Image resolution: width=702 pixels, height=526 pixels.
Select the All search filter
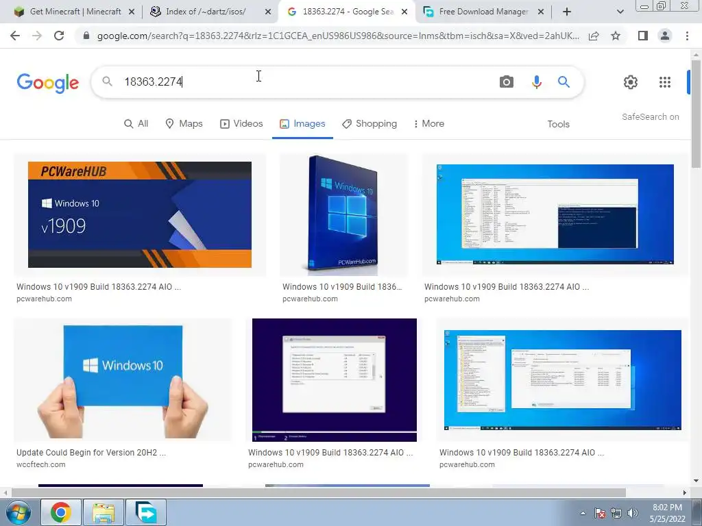(x=136, y=124)
